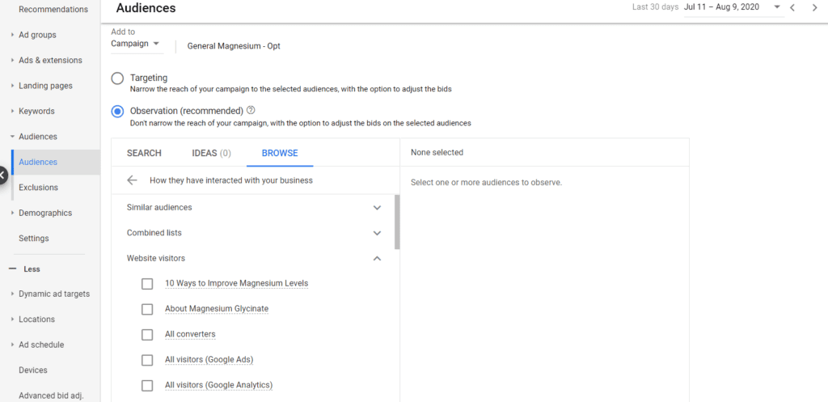
Task: Click the All visitors (Google Ads) label
Action: [x=209, y=360]
